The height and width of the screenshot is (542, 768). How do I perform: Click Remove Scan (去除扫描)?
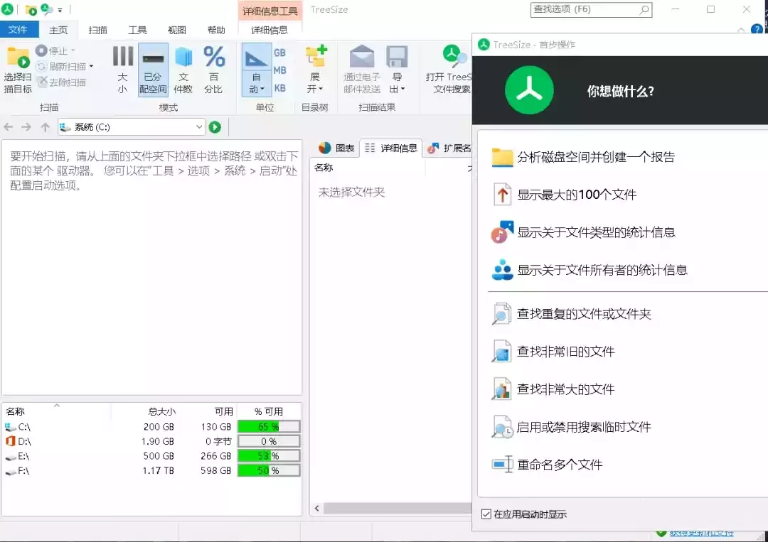pyautogui.click(x=62, y=82)
